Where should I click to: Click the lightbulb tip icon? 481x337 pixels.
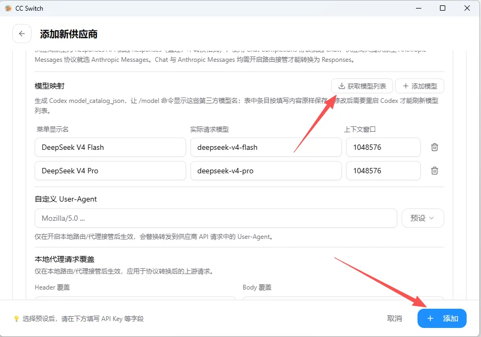tap(17, 319)
